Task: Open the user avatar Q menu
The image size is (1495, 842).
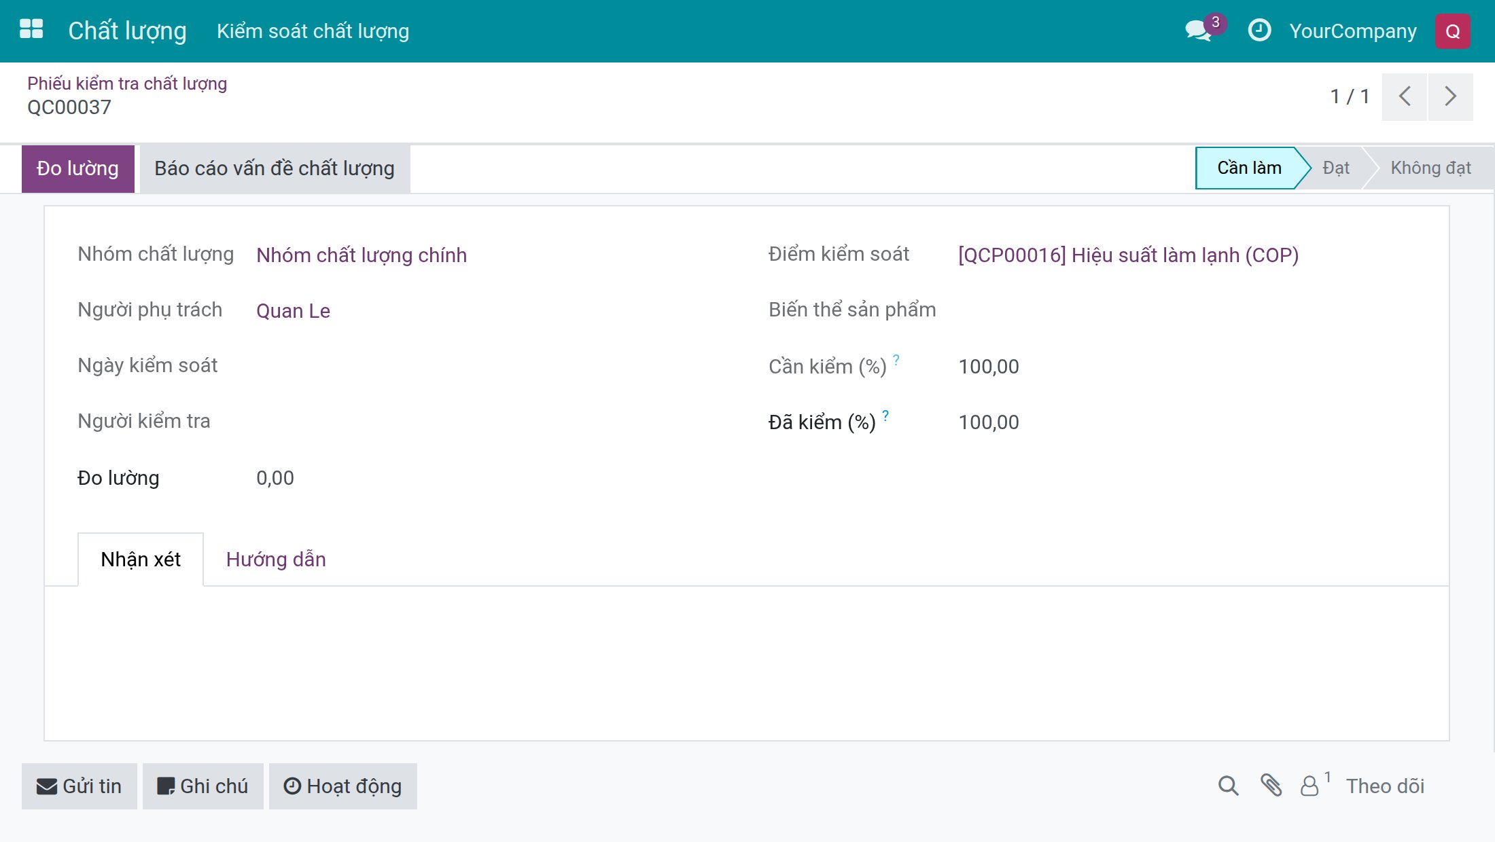Action: tap(1452, 31)
